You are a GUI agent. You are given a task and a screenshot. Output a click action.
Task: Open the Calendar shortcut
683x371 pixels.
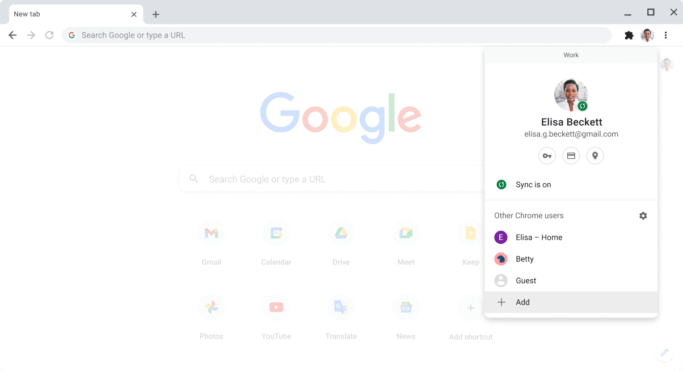pyautogui.click(x=276, y=243)
